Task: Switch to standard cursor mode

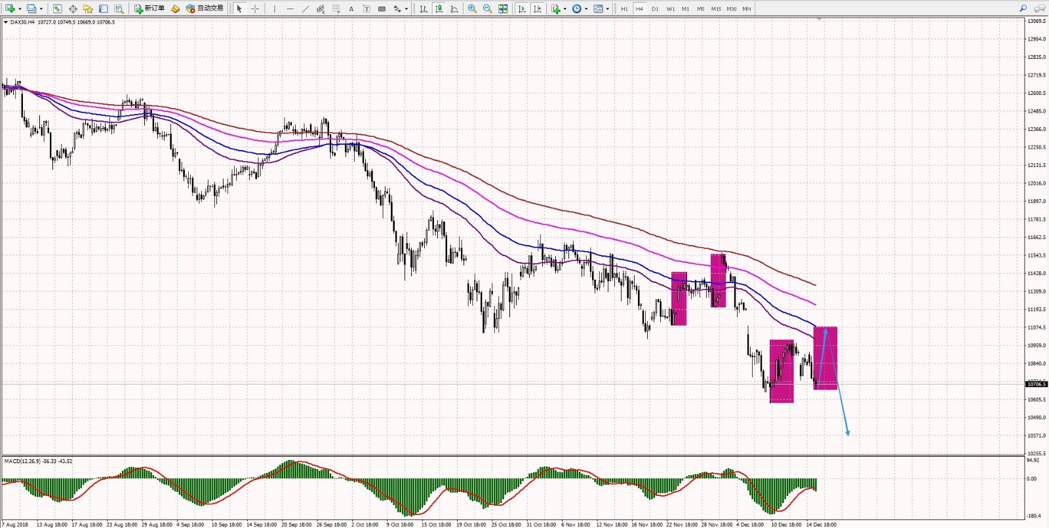Action: point(239,9)
